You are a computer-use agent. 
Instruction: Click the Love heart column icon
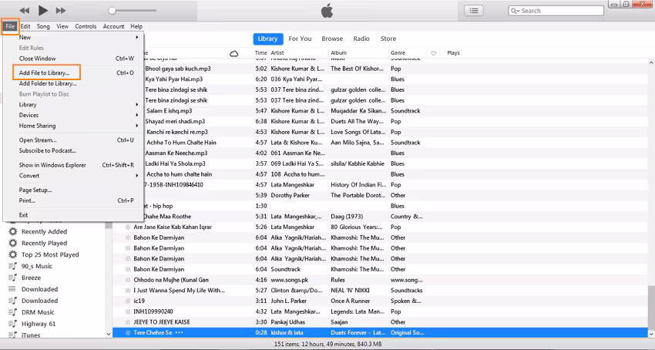tap(434, 53)
